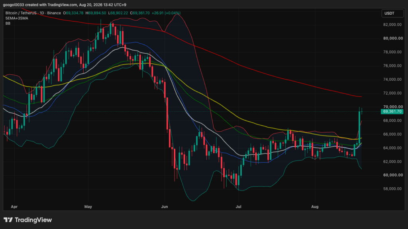408x229 pixels.
Task: Click the 72,000.00 price axis label
Action: (392, 93)
